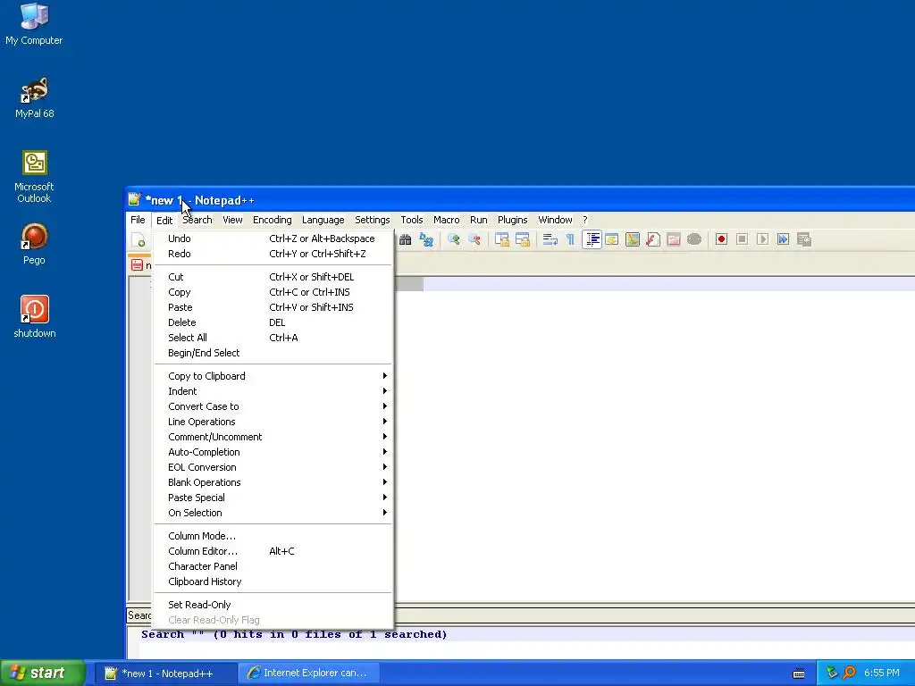Toggle the Show Indent Guide icon

point(592,239)
